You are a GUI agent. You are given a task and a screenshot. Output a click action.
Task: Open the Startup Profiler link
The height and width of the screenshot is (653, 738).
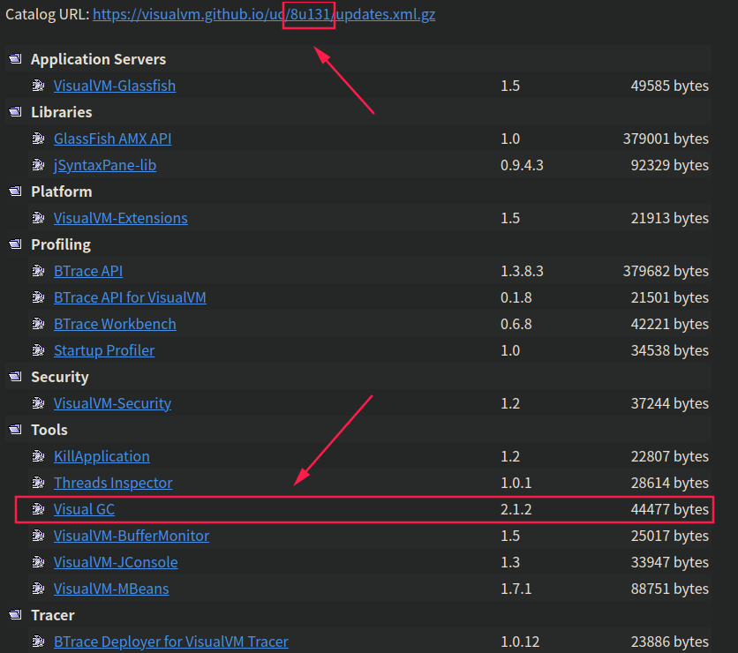coord(104,350)
